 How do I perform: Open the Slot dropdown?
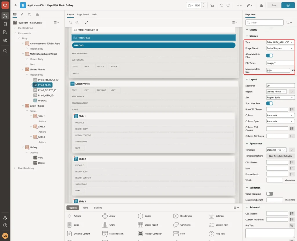tap(280, 98)
